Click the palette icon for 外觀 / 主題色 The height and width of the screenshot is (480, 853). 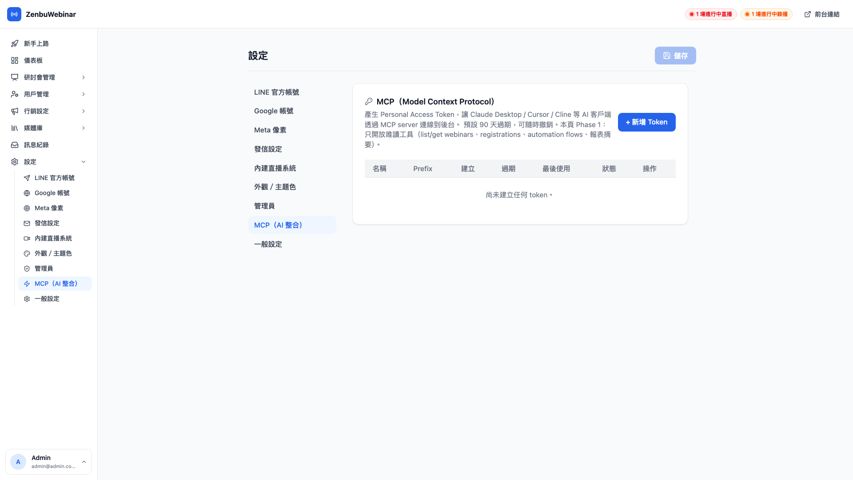(27, 253)
